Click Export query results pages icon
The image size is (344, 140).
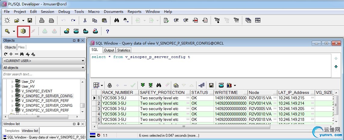coord(176,85)
